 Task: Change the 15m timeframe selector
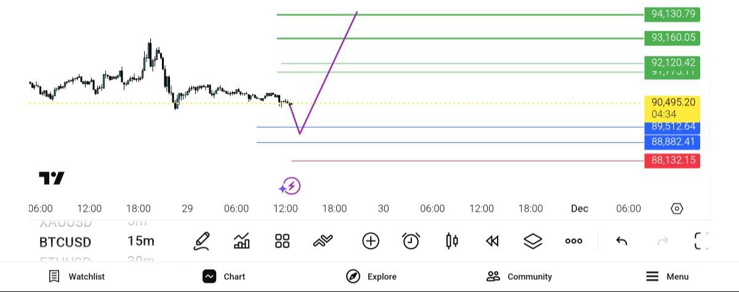[141, 241]
